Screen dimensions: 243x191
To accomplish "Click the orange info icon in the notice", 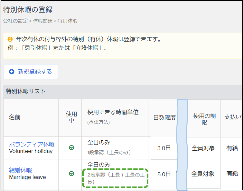I will 10,39.
